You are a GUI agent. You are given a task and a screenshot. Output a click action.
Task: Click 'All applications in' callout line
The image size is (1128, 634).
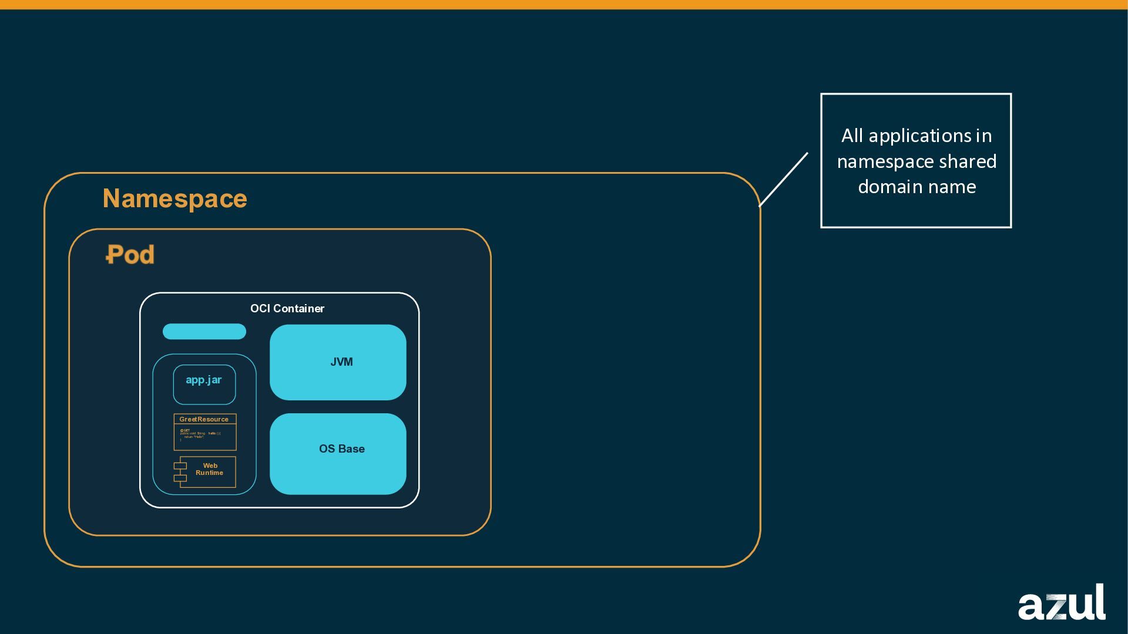[x=916, y=136]
